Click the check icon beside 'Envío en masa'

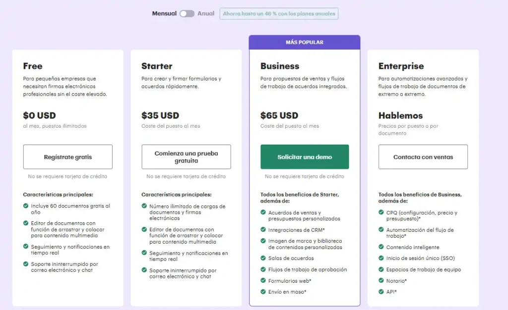point(262,292)
